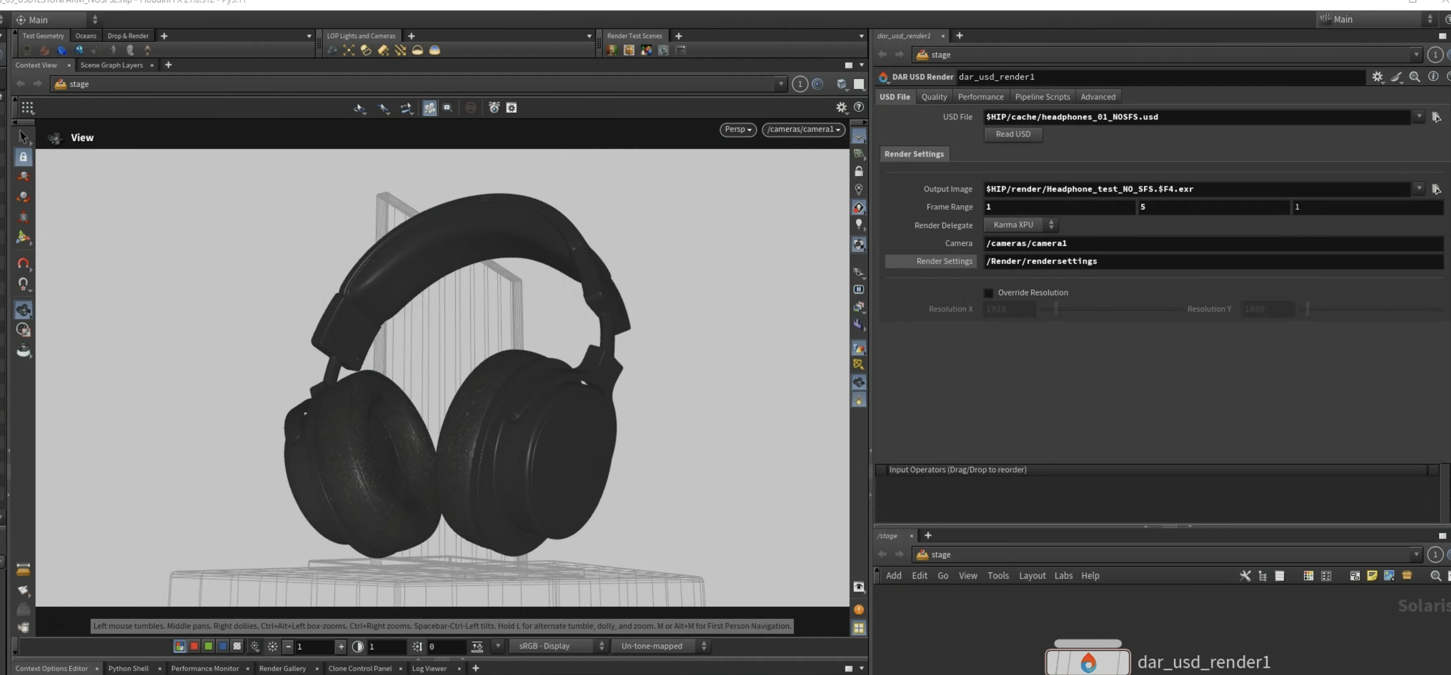Open the Render Delegate dropdown showing Karma XPU
This screenshot has height=675, width=1451.
(x=1021, y=224)
